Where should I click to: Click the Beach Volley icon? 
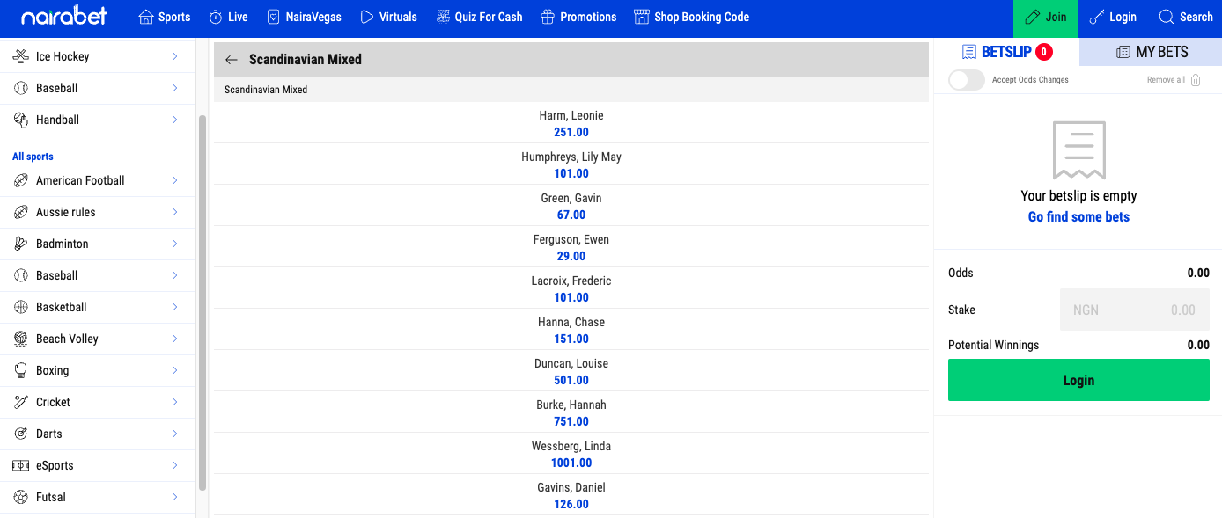click(x=20, y=339)
